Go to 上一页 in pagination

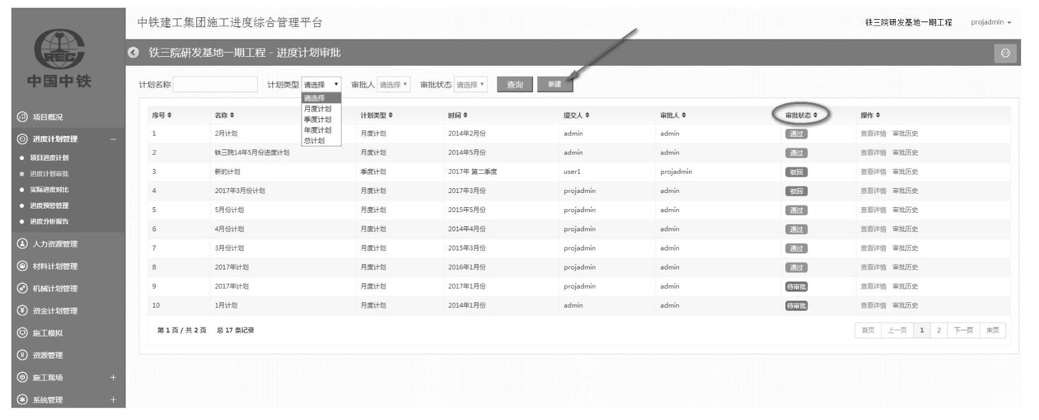897,330
